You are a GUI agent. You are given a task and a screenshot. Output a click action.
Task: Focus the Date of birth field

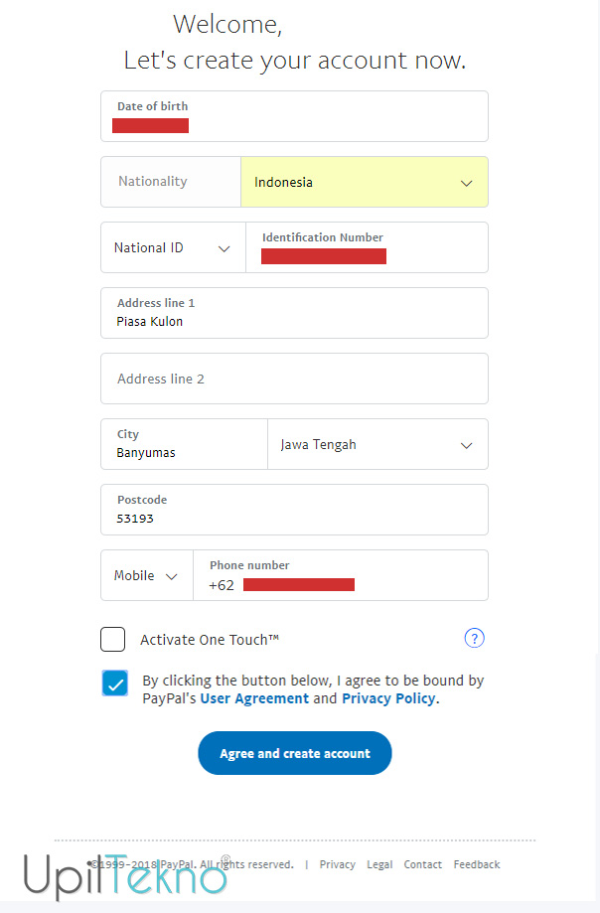tap(294, 116)
